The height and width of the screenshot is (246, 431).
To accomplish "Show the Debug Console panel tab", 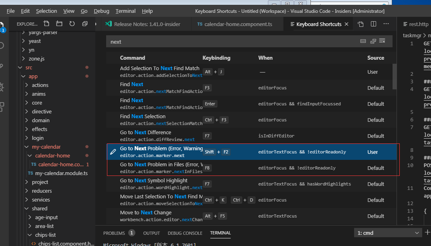I will 185,233.
